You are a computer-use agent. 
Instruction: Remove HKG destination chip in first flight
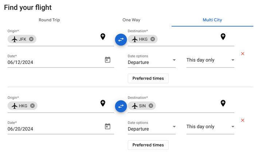(x=153, y=39)
